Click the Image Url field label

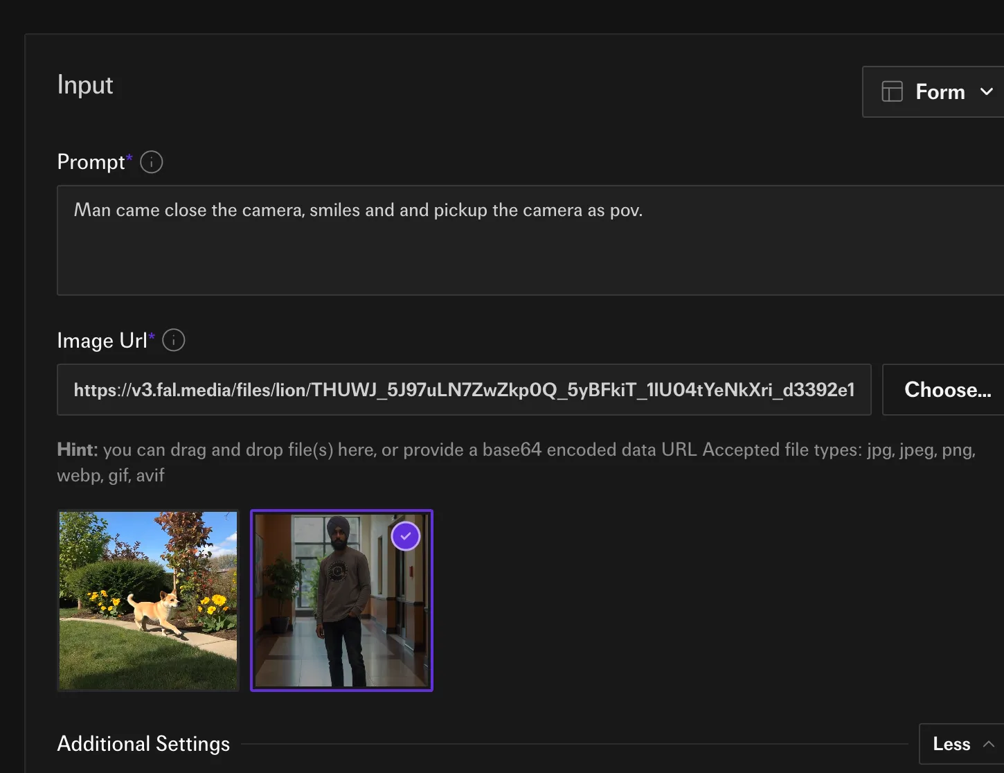pyautogui.click(x=102, y=340)
